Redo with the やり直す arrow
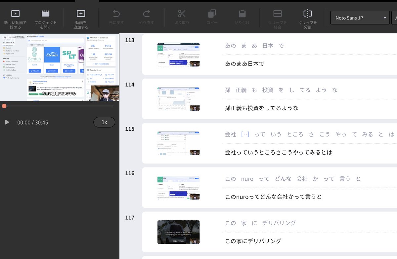 pos(146,14)
